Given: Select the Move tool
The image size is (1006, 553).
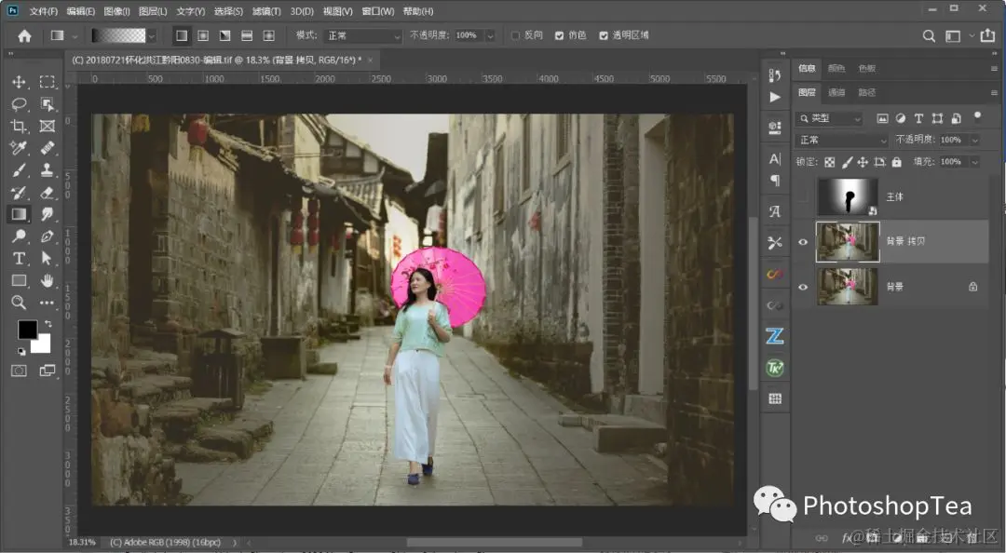Looking at the screenshot, I should (x=19, y=82).
